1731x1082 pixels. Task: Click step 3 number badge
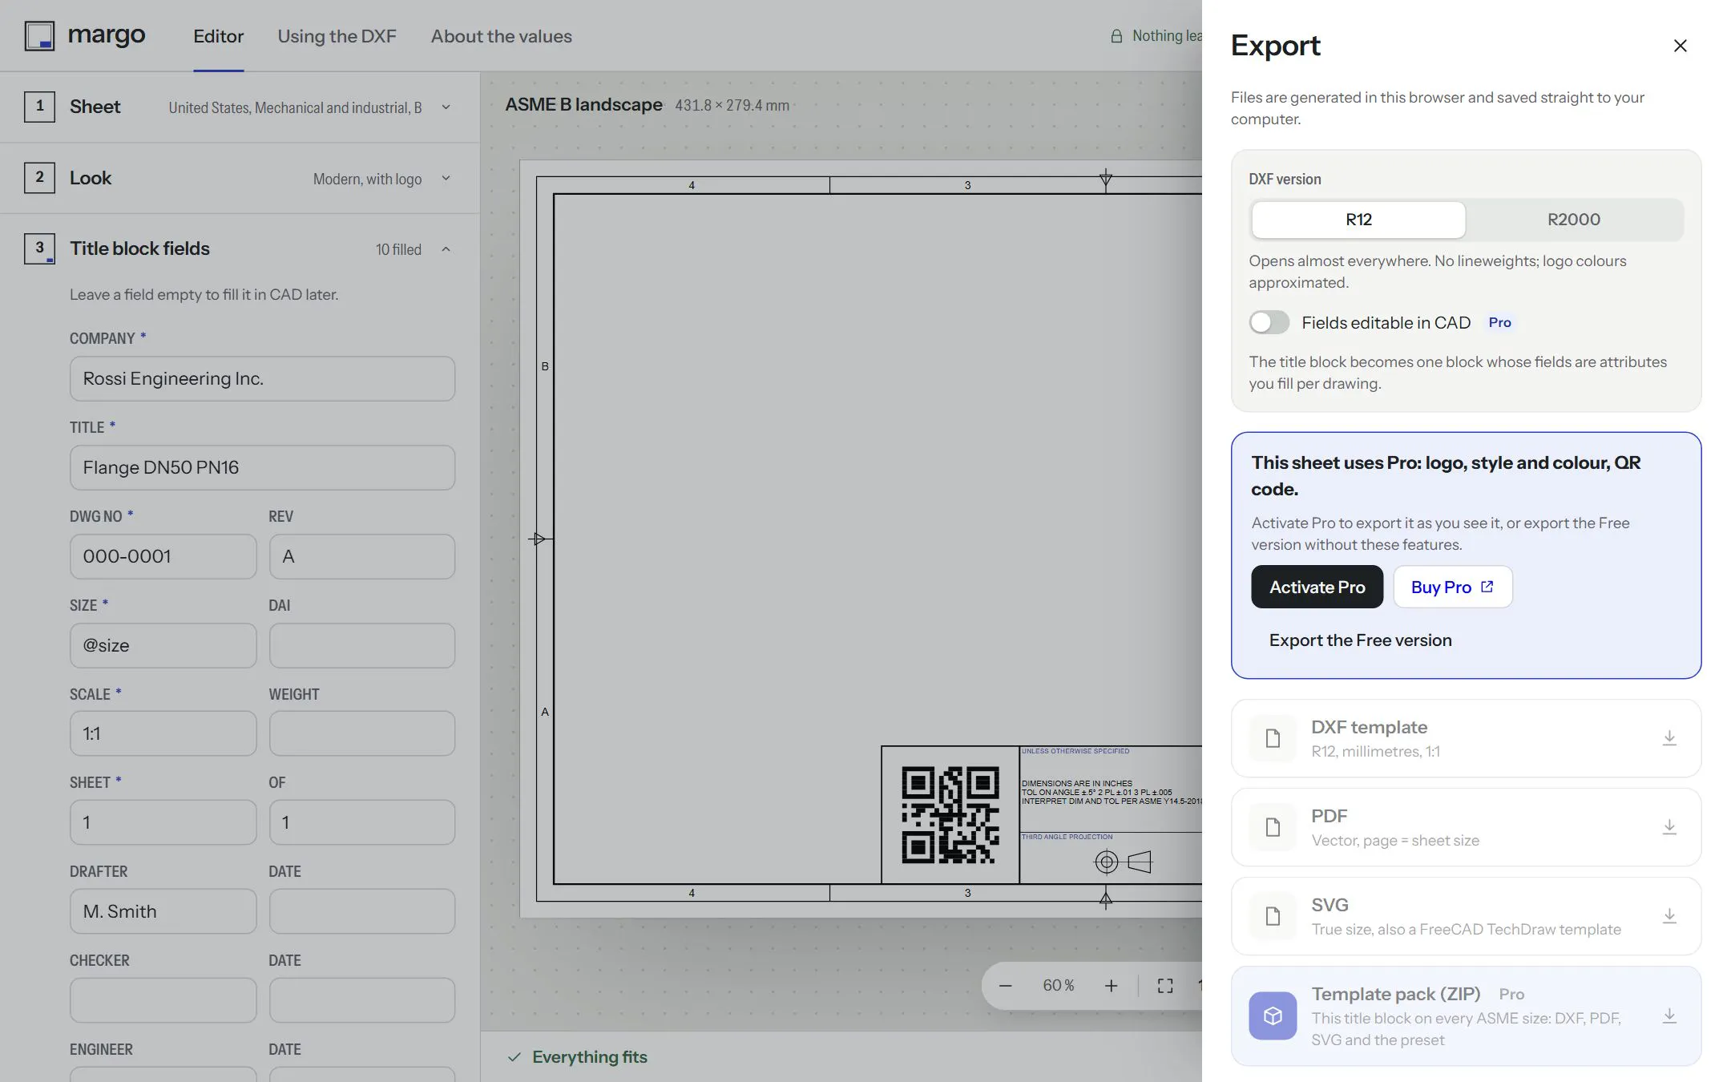click(39, 248)
